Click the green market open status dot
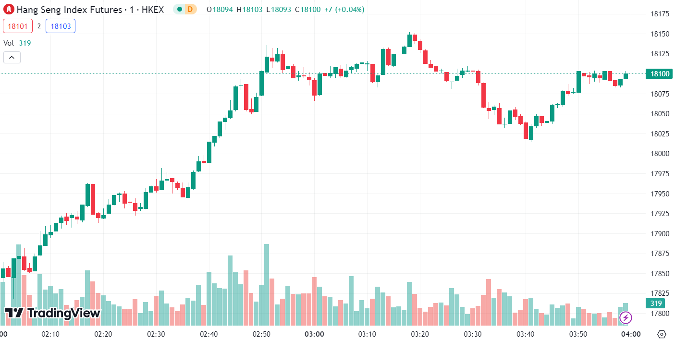 (x=179, y=9)
